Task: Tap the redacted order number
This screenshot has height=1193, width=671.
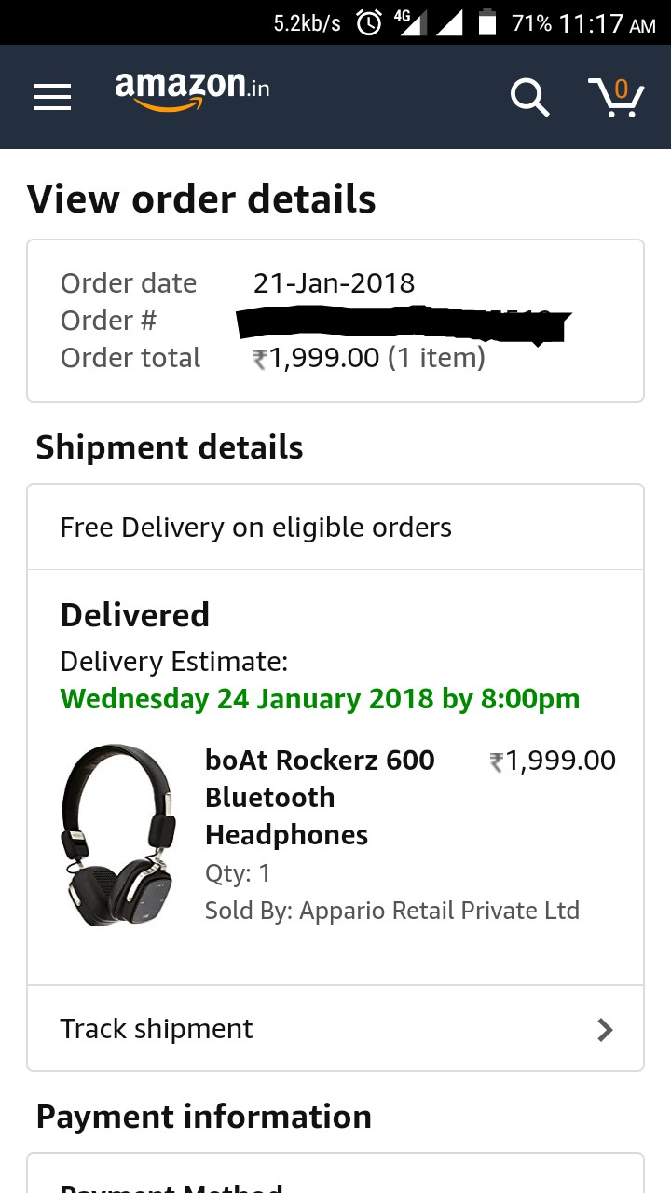Action: (403, 322)
